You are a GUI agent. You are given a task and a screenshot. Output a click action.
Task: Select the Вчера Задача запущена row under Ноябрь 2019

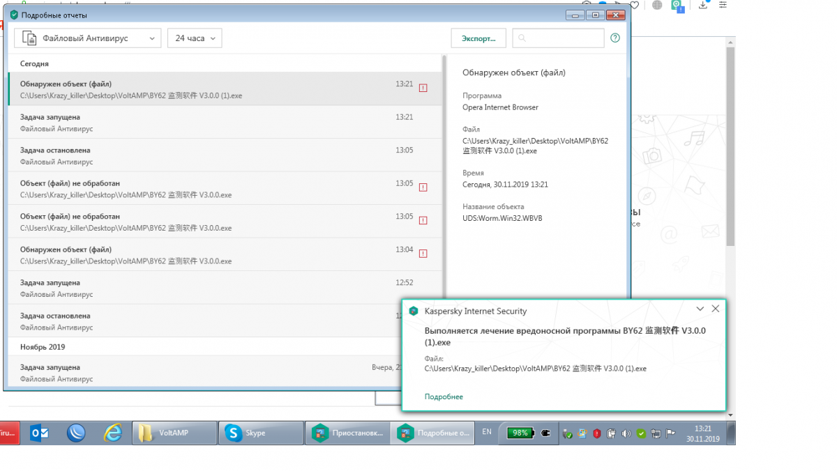click(x=205, y=372)
